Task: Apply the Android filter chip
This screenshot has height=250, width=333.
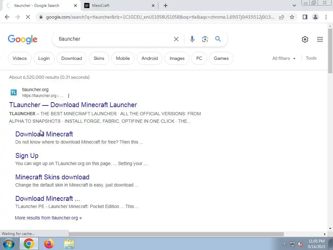Action: tap(150, 58)
